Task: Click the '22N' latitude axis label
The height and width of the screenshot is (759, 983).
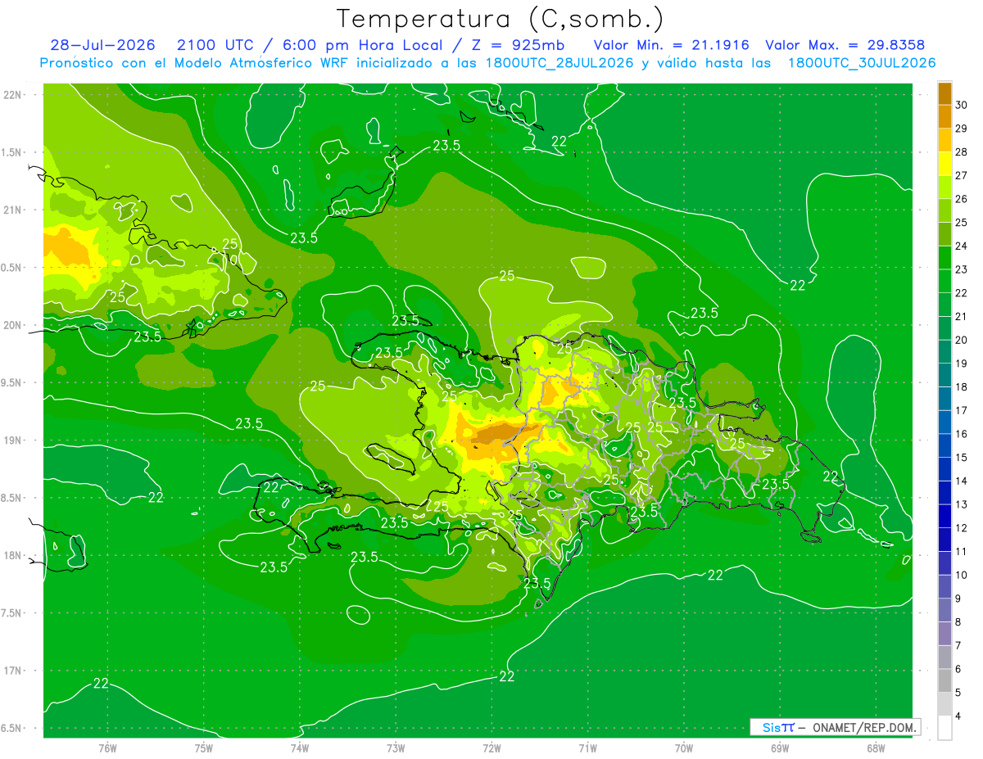Action: pos(13,95)
